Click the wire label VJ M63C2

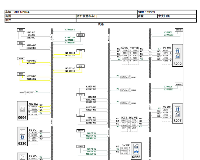click(x=70, y=30)
